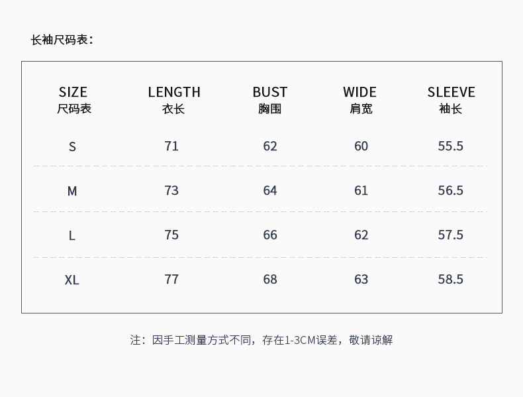Click the length value 77
Viewport: 523px width, 397px height.
pyautogui.click(x=171, y=279)
